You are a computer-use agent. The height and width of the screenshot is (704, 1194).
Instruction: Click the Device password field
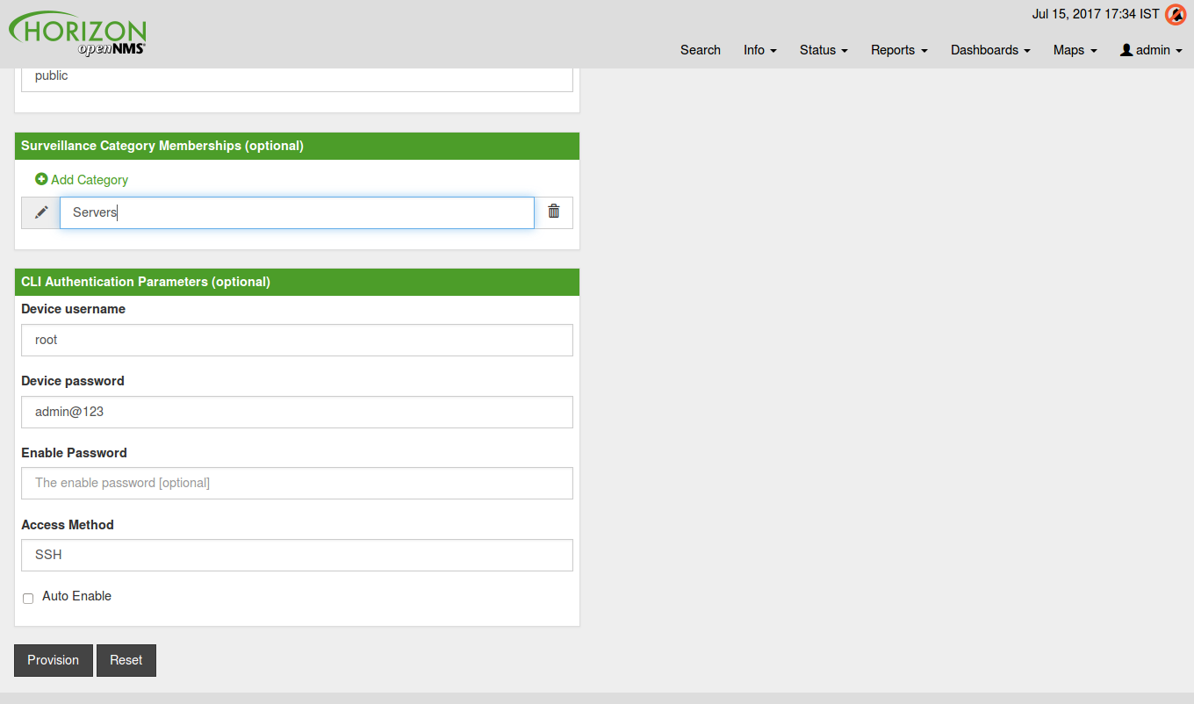[297, 412]
